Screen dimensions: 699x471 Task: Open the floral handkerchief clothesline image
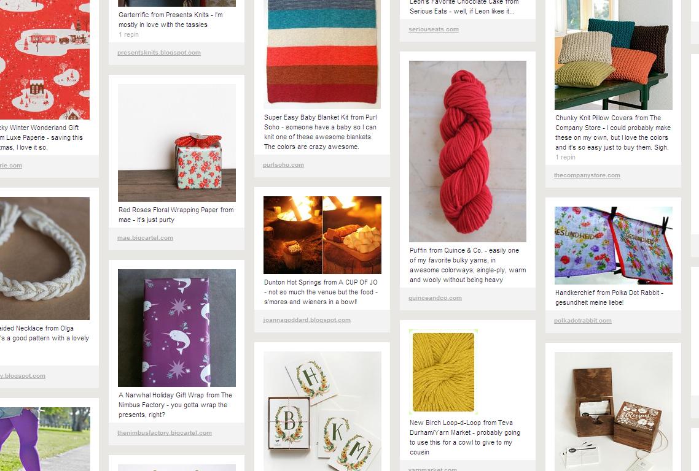pyautogui.click(x=613, y=245)
